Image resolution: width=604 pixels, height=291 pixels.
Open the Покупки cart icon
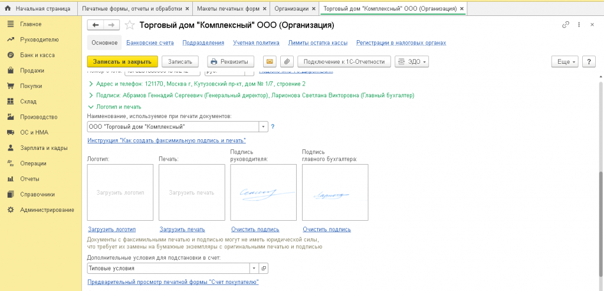click(11, 86)
